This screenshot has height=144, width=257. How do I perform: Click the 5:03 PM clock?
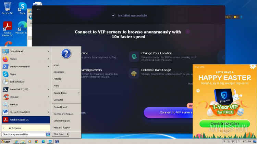tap(247, 142)
